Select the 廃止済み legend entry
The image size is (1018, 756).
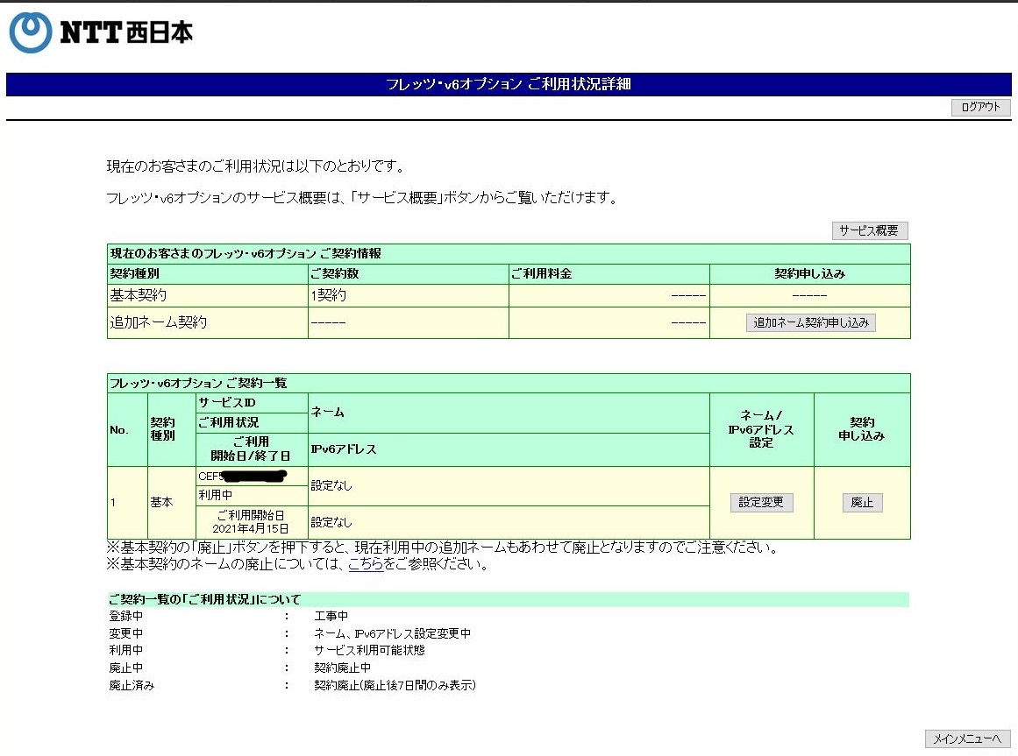coord(132,685)
